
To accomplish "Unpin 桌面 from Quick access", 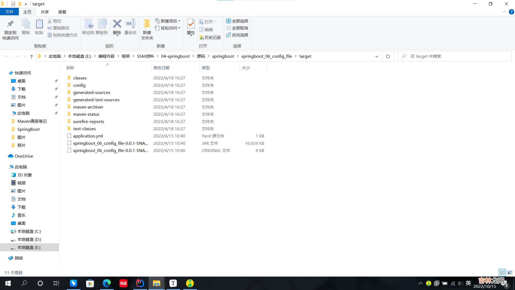I will pyautogui.click(x=56, y=81).
